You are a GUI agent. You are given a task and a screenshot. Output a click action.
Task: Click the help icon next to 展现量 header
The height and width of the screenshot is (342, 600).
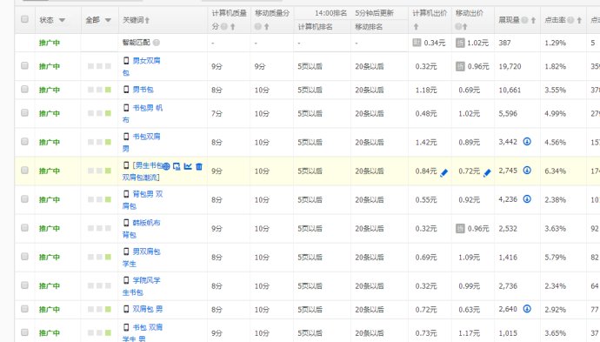(x=524, y=20)
